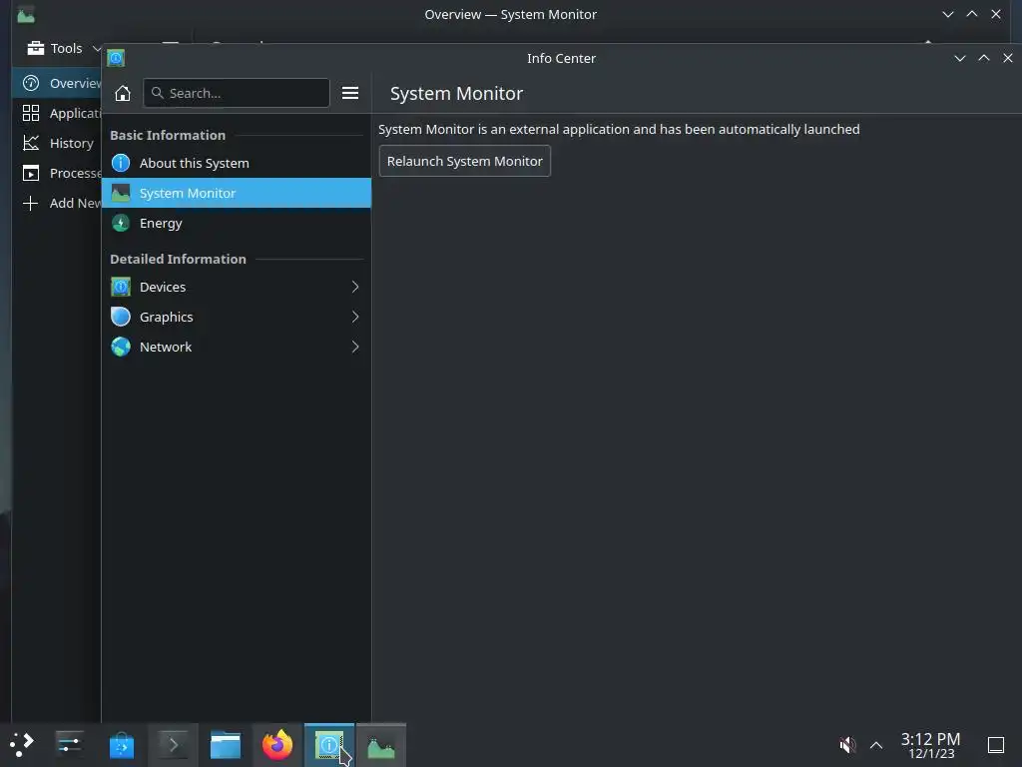Open the Devices category
Screen dimensions: 1022x767
click(x=236, y=287)
